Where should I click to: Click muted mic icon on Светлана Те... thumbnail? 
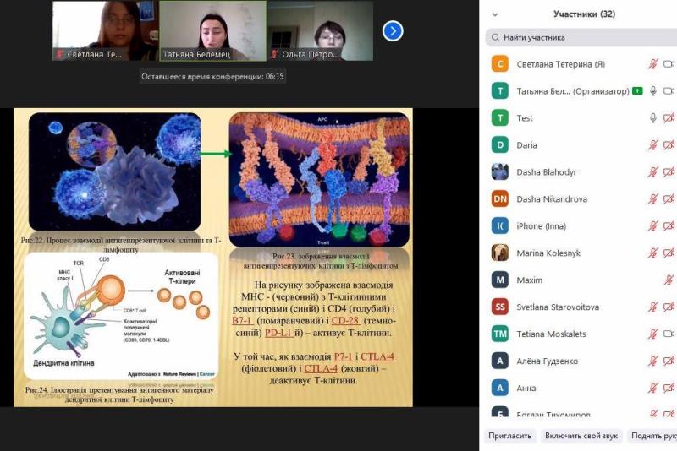click(x=59, y=54)
